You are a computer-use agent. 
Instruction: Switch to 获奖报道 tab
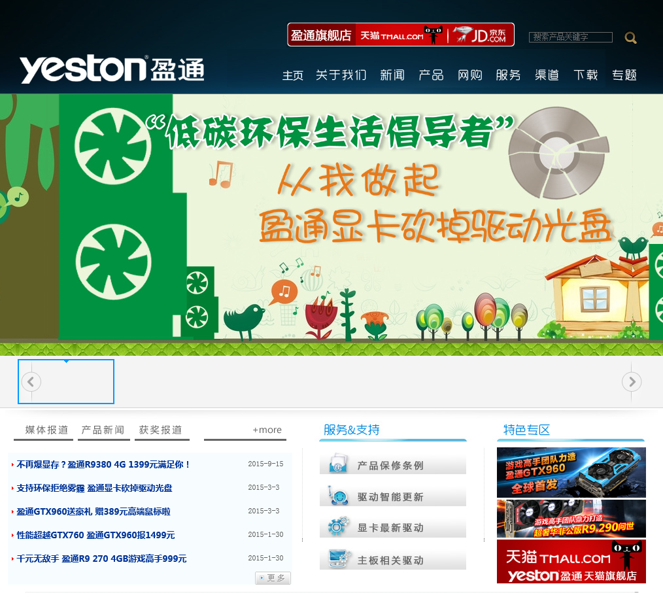click(161, 430)
